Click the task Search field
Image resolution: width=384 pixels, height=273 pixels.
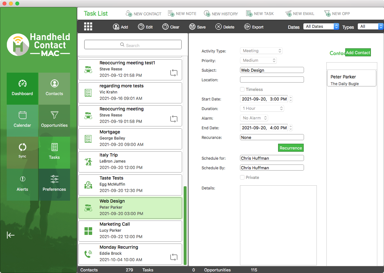click(x=133, y=45)
